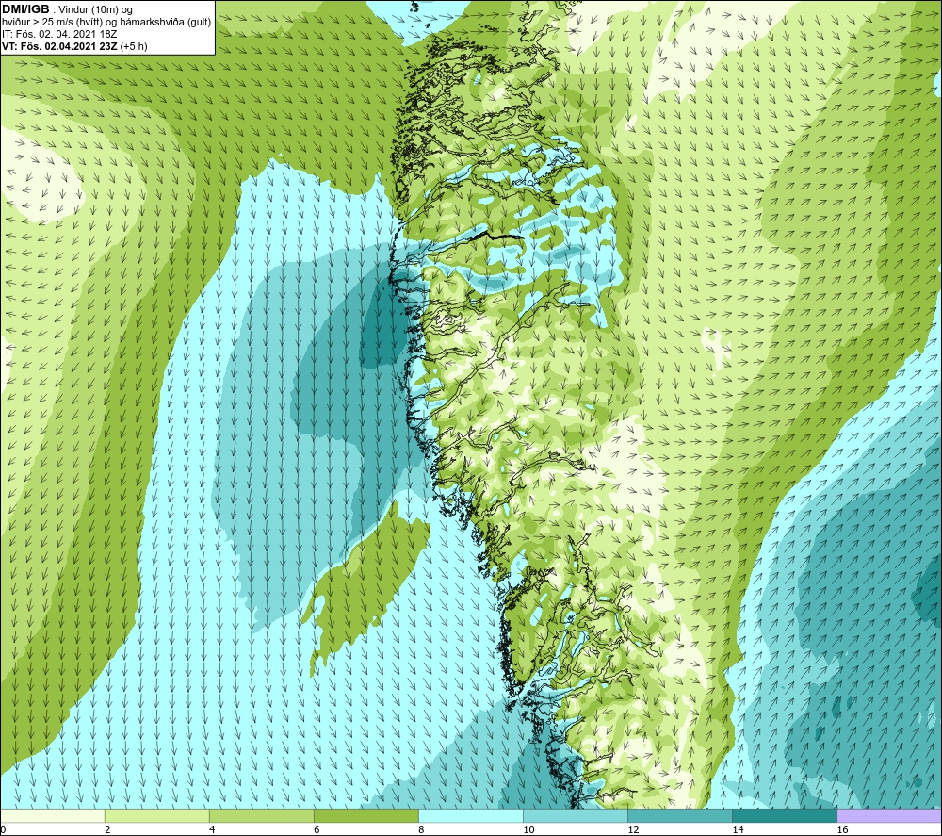This screenshot has height=836, width=942.
Task: Click the 12–14 m/s teal legend swatch
Action: point(680,815)
